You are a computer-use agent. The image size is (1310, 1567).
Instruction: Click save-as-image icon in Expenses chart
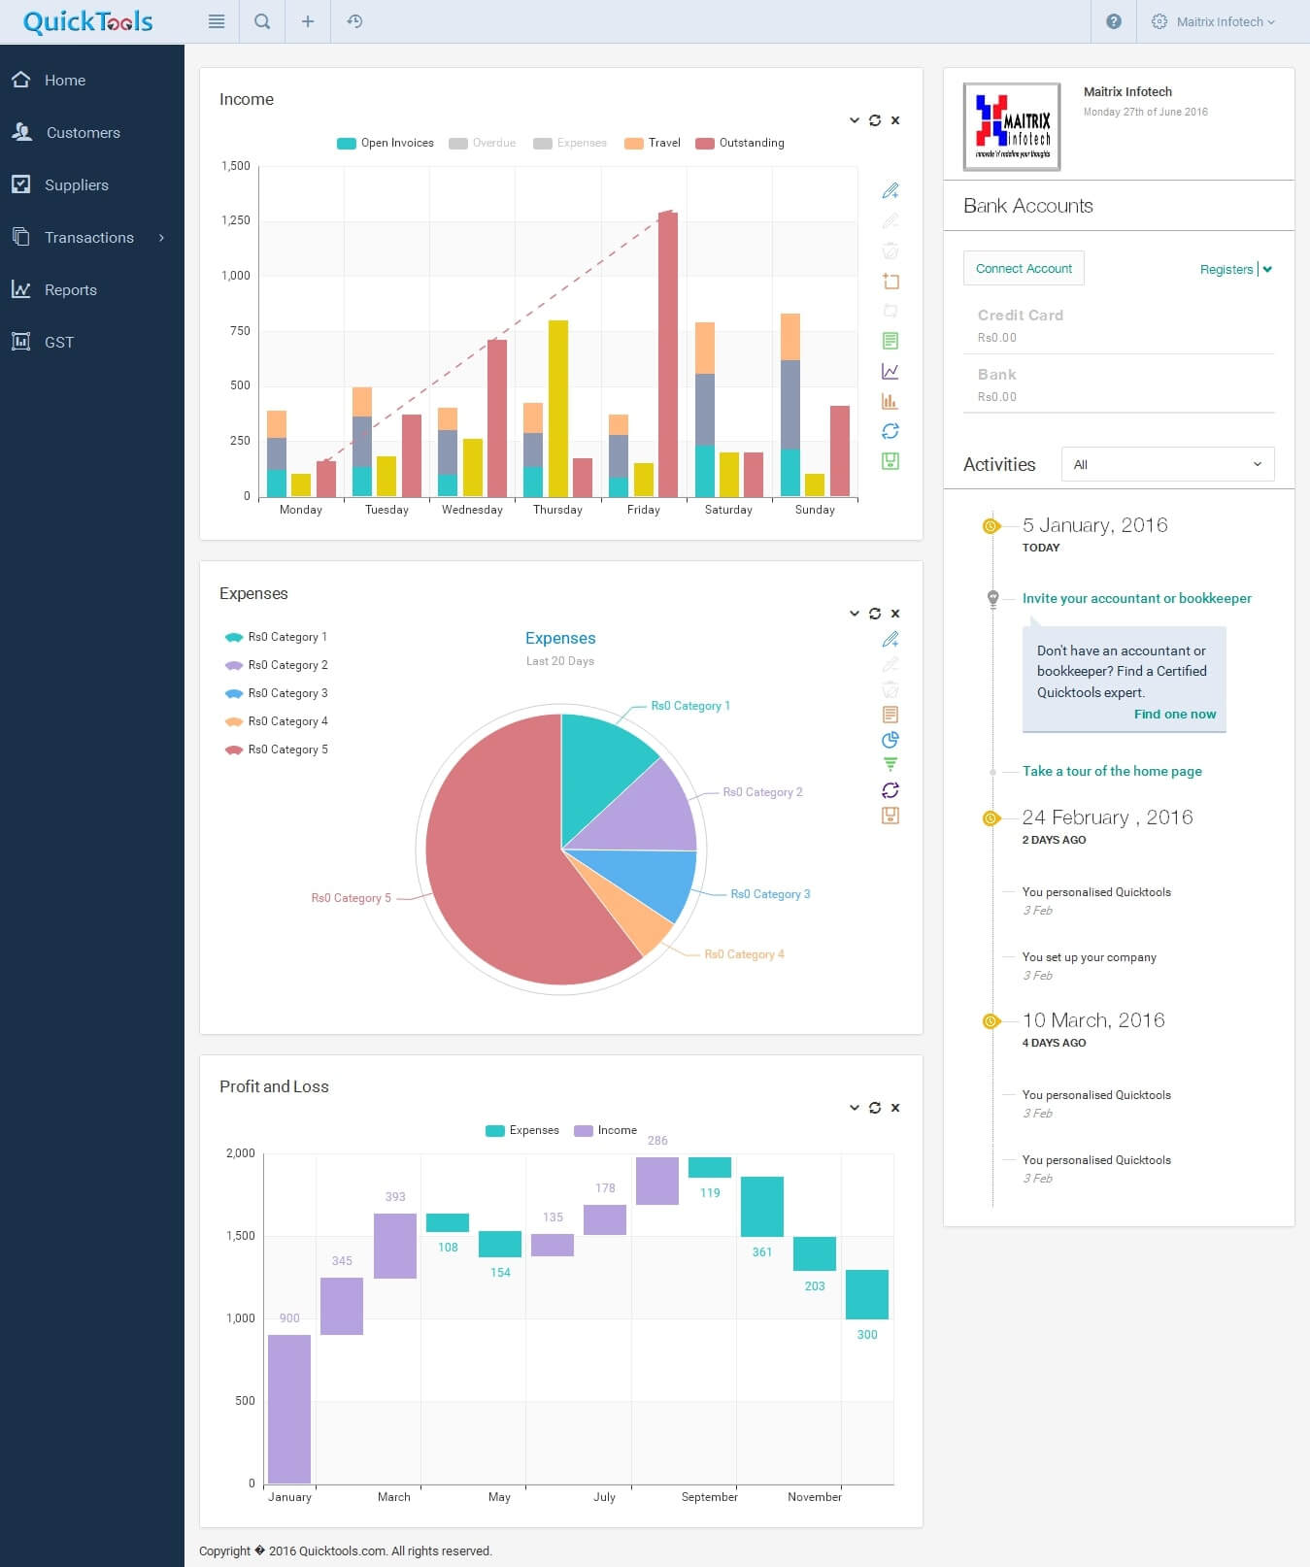coord(890,816)
